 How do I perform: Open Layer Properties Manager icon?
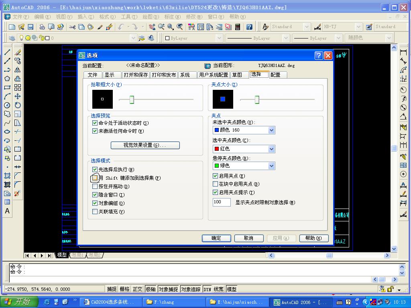12,38
